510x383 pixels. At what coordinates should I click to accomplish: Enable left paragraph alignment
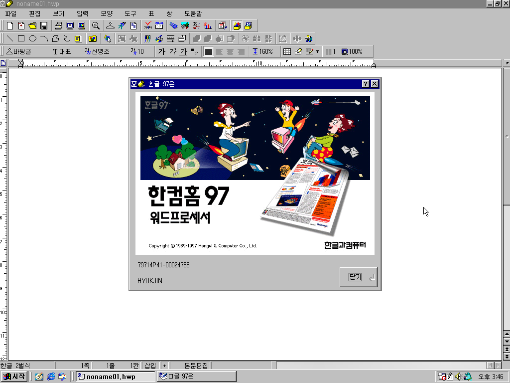(219, 51)
